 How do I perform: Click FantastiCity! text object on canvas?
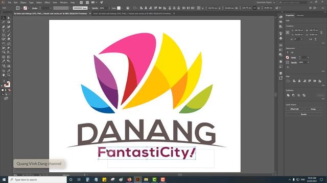pyautogui.click(x=147, y=152)
